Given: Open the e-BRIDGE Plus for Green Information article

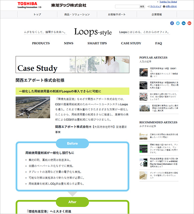Looking at the screenshot, I should coord(164,163).
